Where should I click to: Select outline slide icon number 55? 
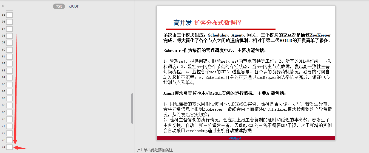coord(10,15)
